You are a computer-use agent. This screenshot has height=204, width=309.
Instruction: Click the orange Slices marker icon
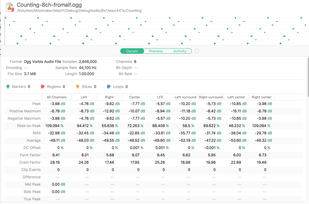[78, 87]
